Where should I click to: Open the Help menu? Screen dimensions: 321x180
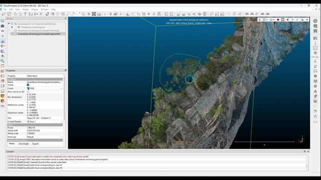coord(53,9)
